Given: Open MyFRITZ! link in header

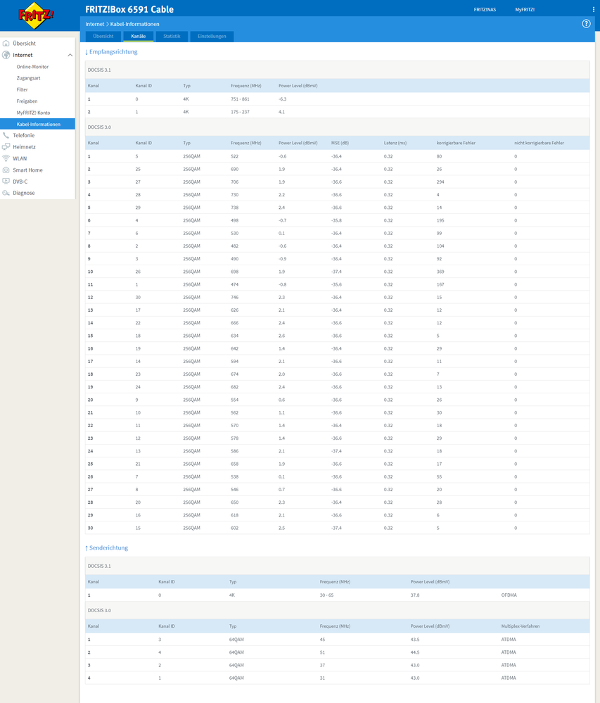Looking at the screenshot, I should pyautogui.click(x=525, y=10).
